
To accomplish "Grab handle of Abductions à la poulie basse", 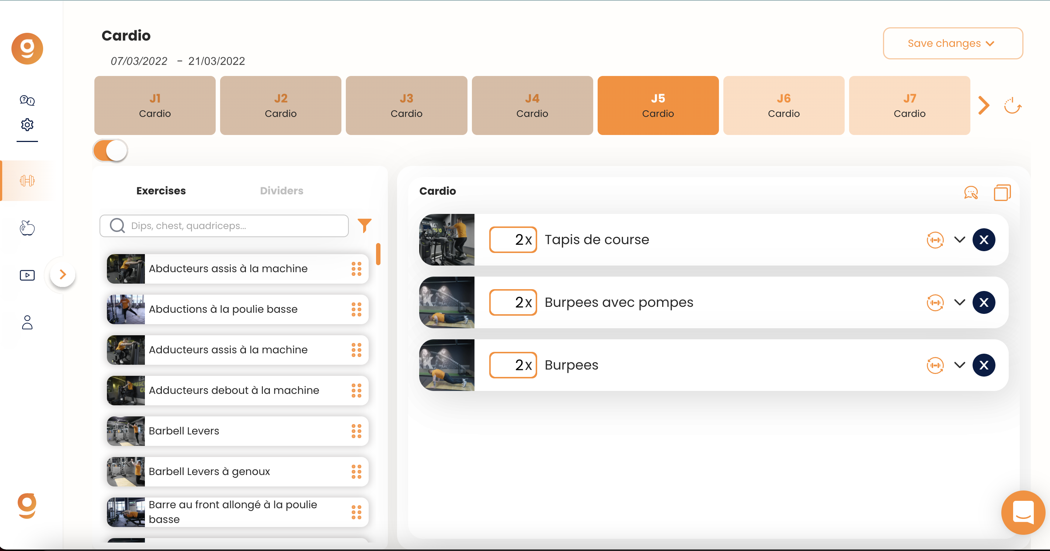I will [357, 309].
